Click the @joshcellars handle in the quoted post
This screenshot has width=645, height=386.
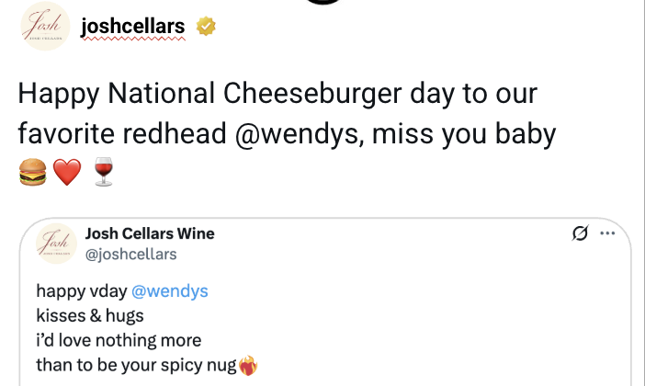pyautogui.click(x=130, y=254)
